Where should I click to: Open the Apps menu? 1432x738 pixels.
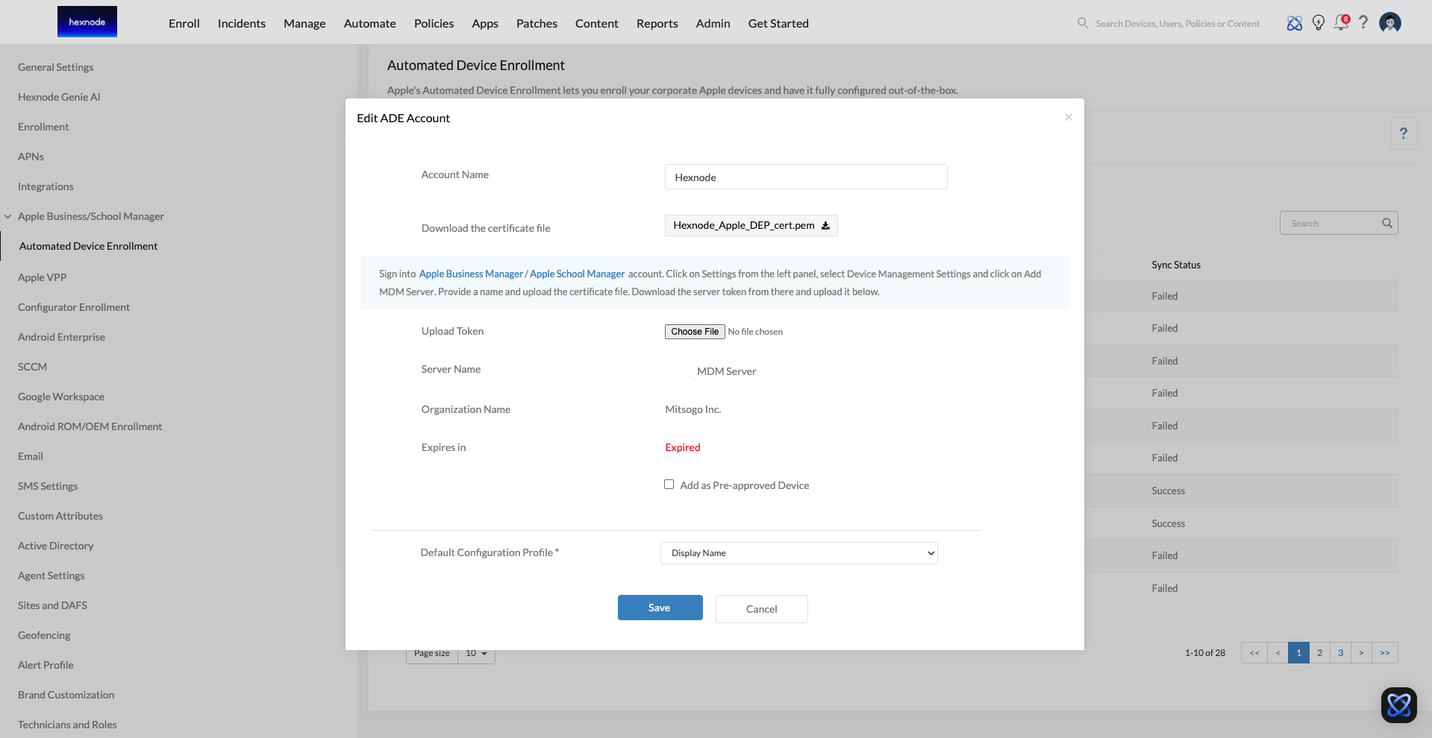click(485, 23)
